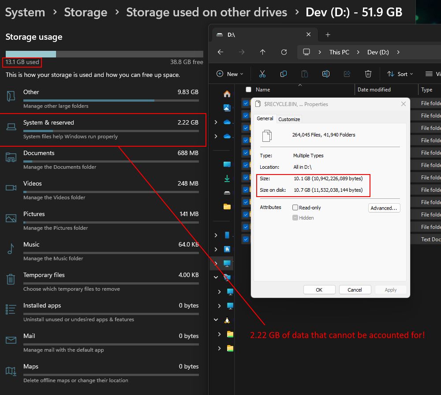The width and height of the screenshot is (441, 395).
Task: Go up one level with Up arrow
Action: pyautogui.click(x=263, y=52)
